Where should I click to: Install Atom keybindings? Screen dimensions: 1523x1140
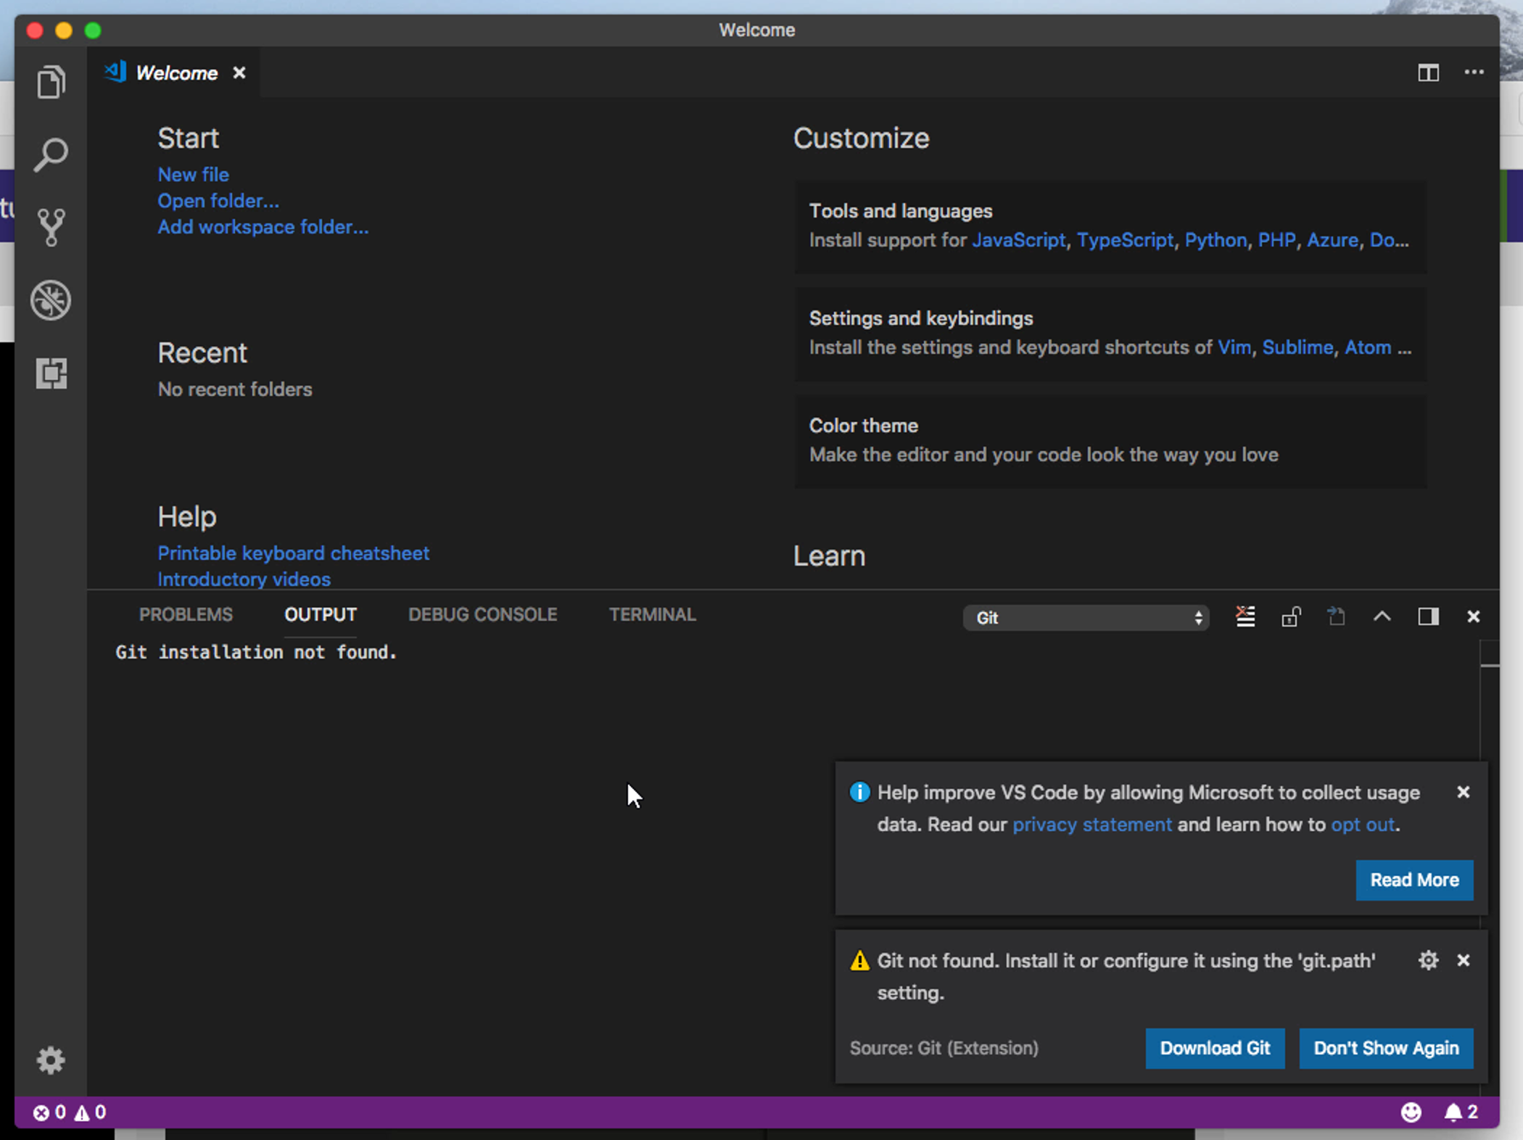1368,347
